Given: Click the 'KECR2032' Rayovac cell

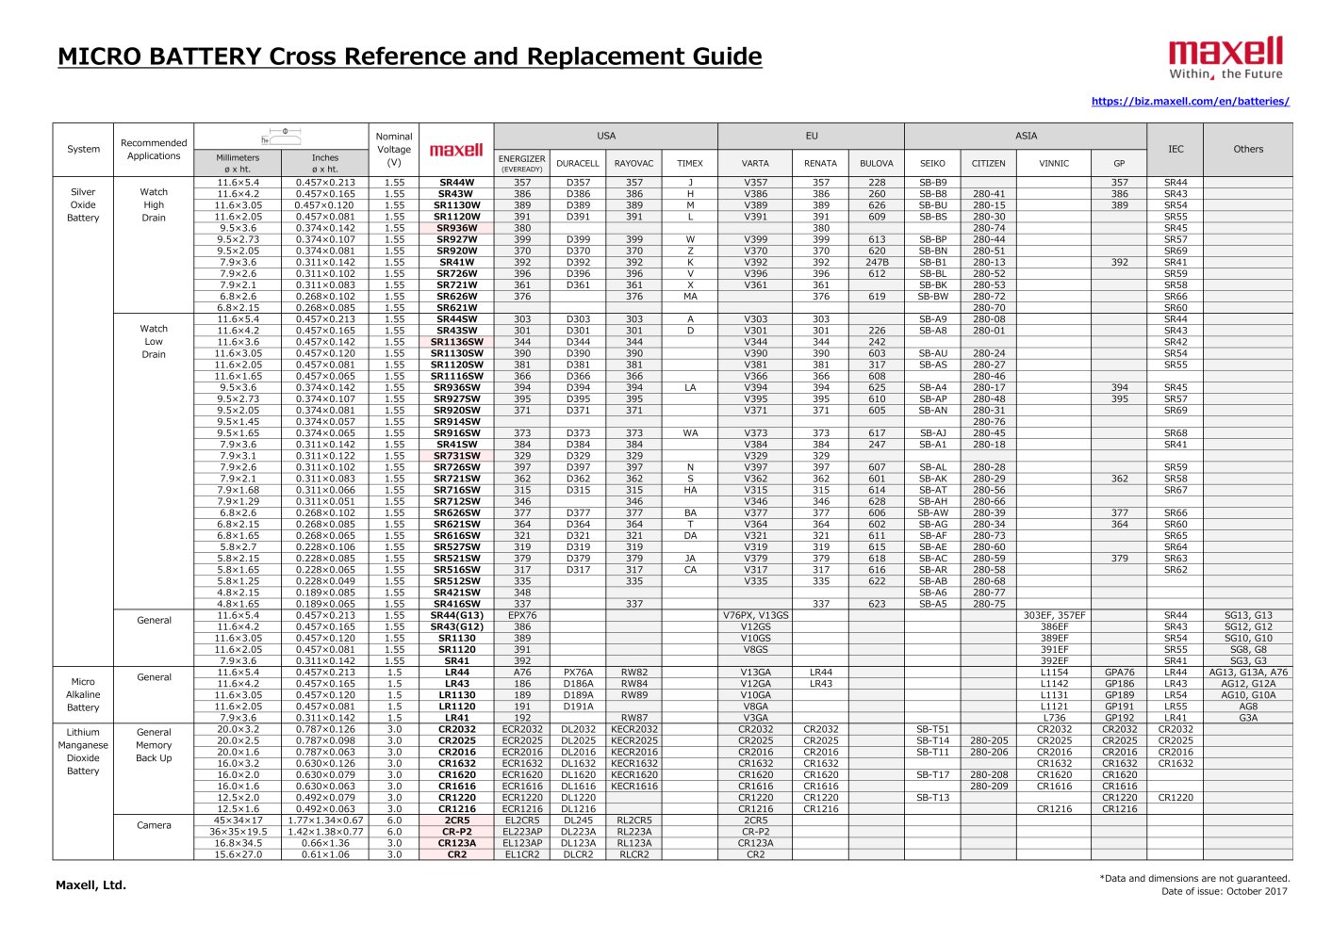Looking at the screenshot, I should pyautogui.click(x=633, y=729).
